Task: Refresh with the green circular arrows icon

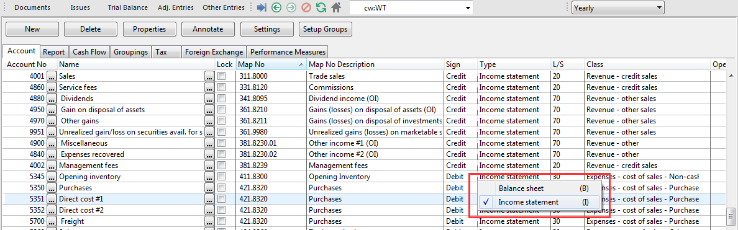Action: (x=321, y=7)
